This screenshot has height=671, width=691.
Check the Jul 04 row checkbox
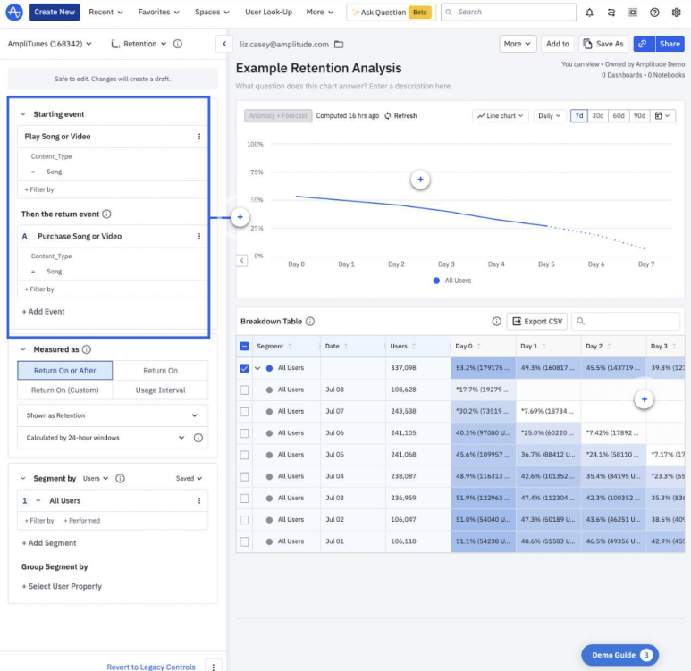[x=245, y=477]
